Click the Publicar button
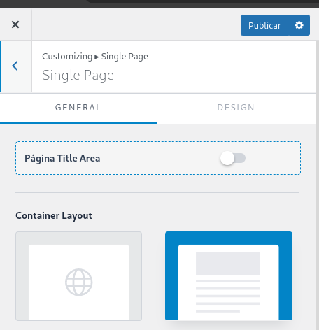Screen dimensions: 319x330 (x=264, y=25)
